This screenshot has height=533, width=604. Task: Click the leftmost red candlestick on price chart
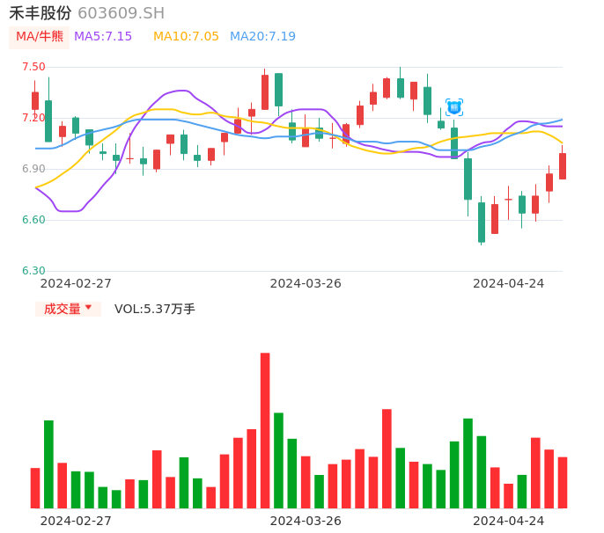point(35,100)
